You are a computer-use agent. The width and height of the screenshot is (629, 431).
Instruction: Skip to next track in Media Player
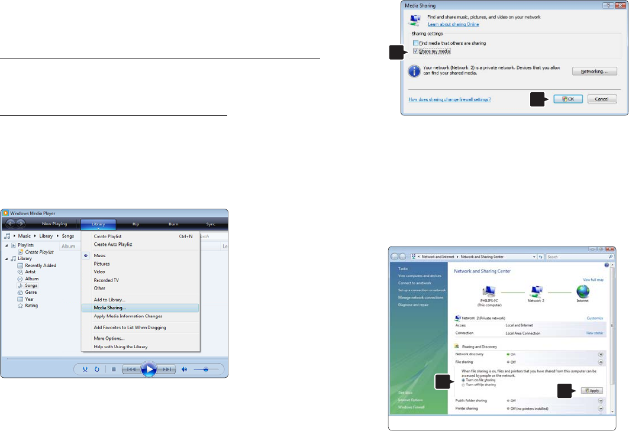click(166, 370)
